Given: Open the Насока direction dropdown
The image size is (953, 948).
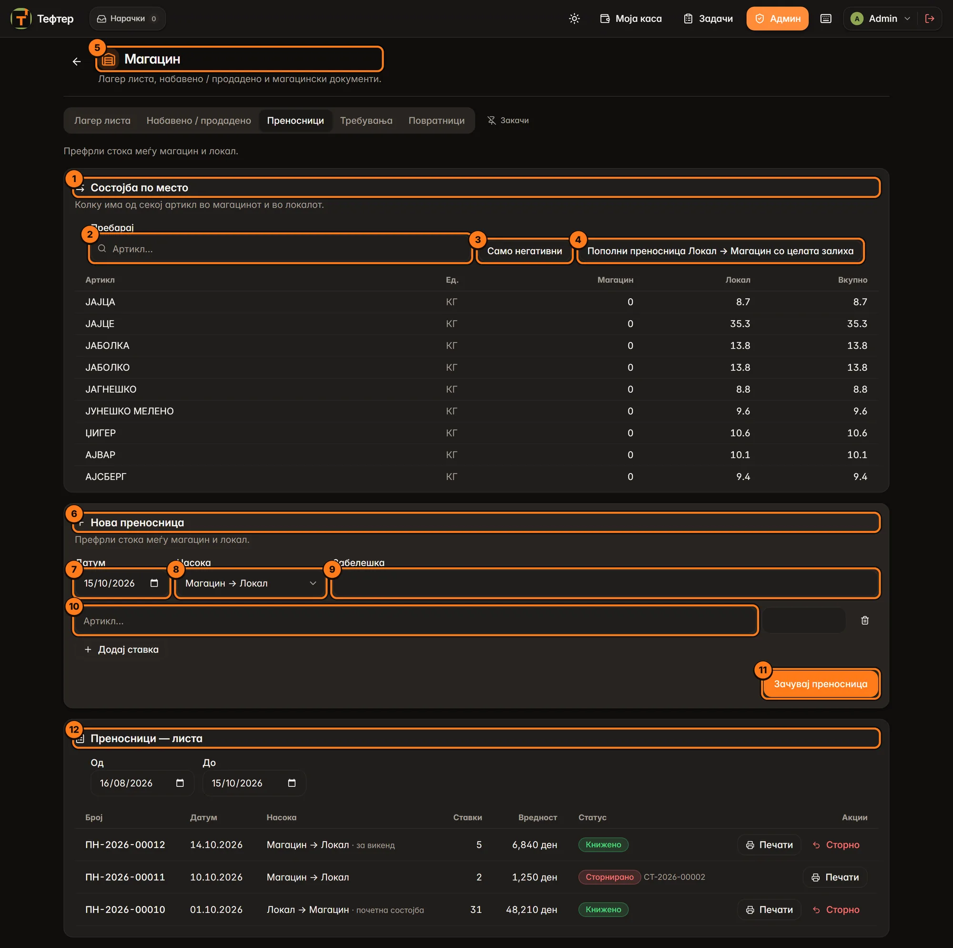Looking at the screenshot, I should click(251, 583).
